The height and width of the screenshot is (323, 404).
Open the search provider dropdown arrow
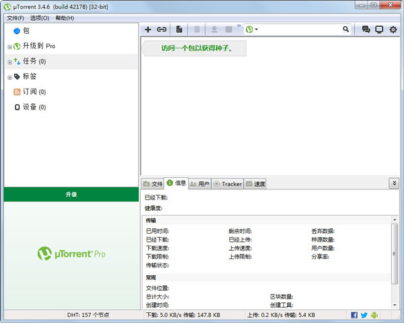pyautogui.click(x=257, y=30)
